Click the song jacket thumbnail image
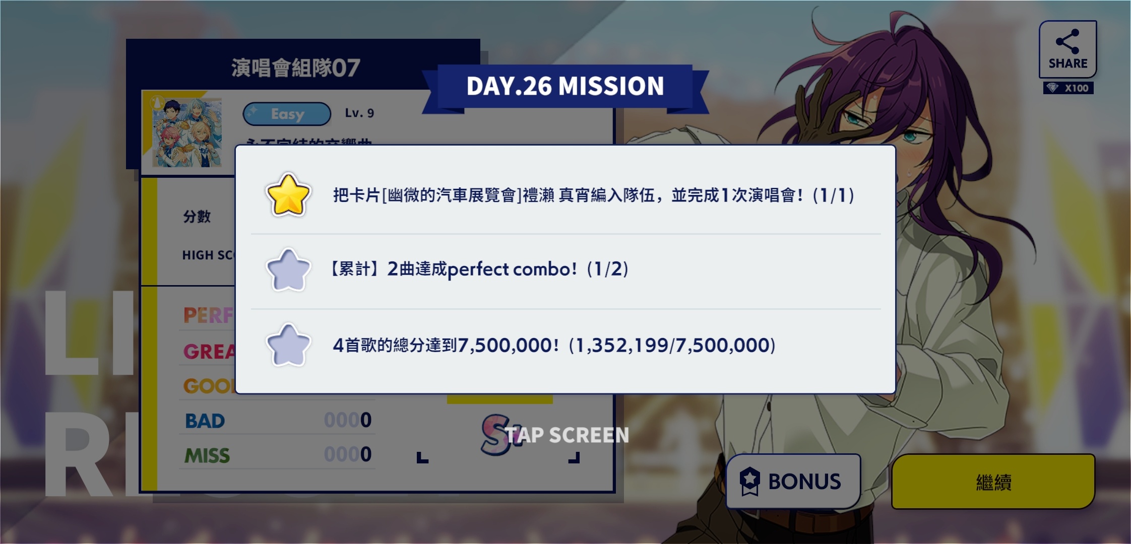 (x=186, y=132)
